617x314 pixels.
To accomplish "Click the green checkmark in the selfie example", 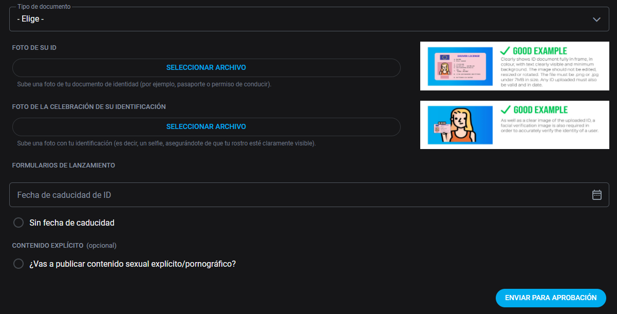I will tap(505, 109).
